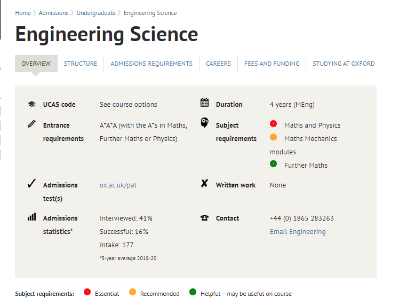Click the checkmark icon beside Admissions test(s)
Viewport: 399px width, 306px height.
point(32,183)
